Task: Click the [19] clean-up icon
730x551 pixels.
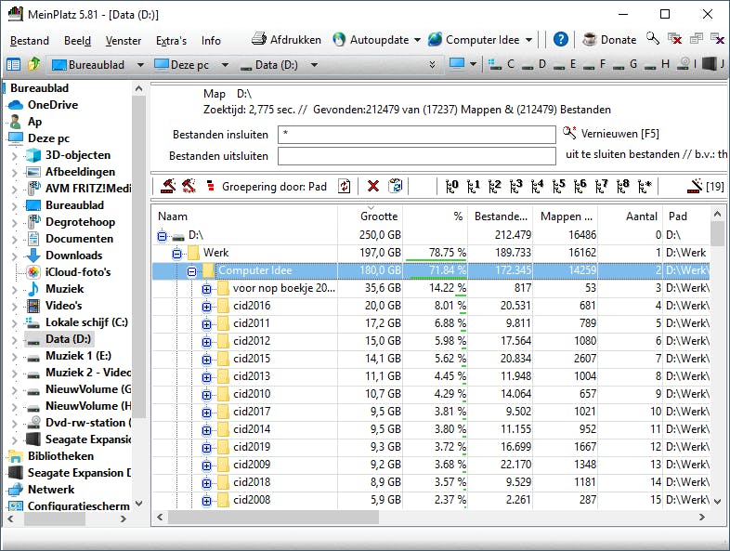Action: (x=695, y=187)
